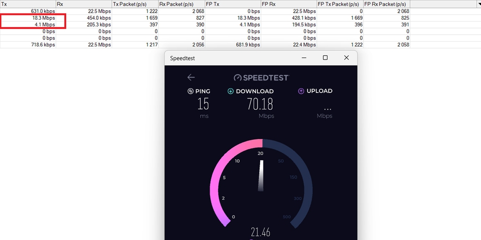481x240 pixels.
Task: Go back with the Speedtest arrow
Action: [x=191, y=77]
